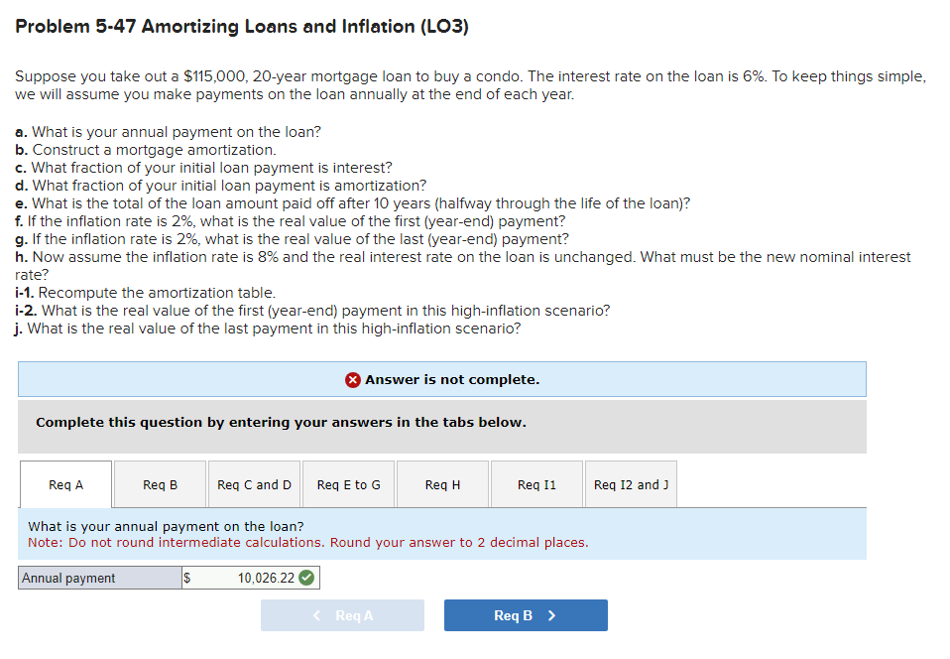Select the Req H tab
The width and height of the screenshot is (950, 659).
[x=442, y=483]
